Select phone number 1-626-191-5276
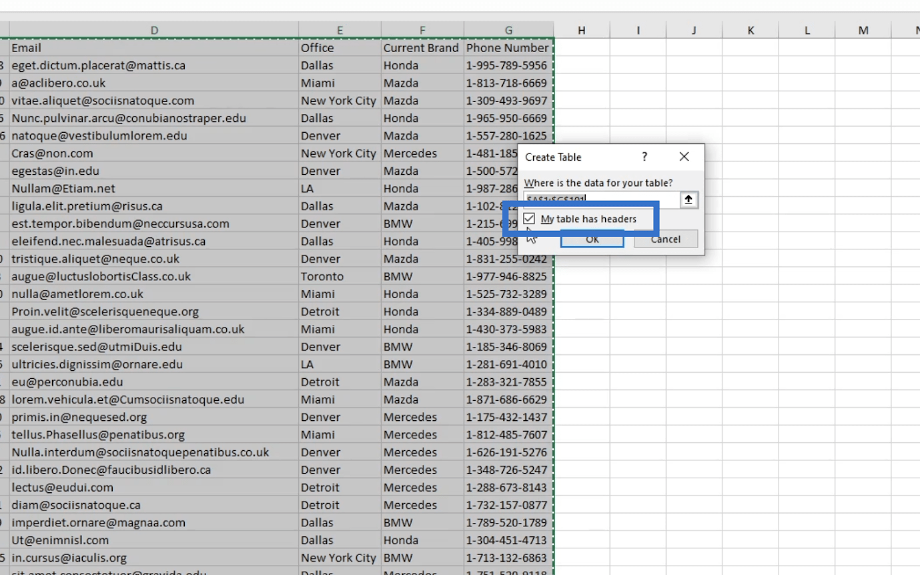 point(508,452)
